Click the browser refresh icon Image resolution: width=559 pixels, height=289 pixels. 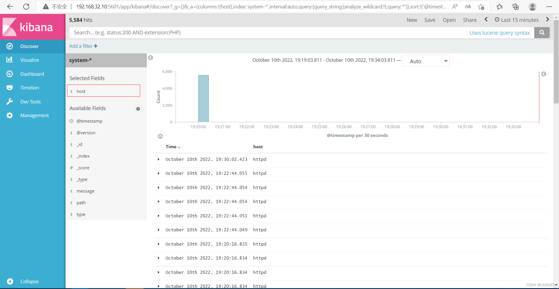click(26, 6)
